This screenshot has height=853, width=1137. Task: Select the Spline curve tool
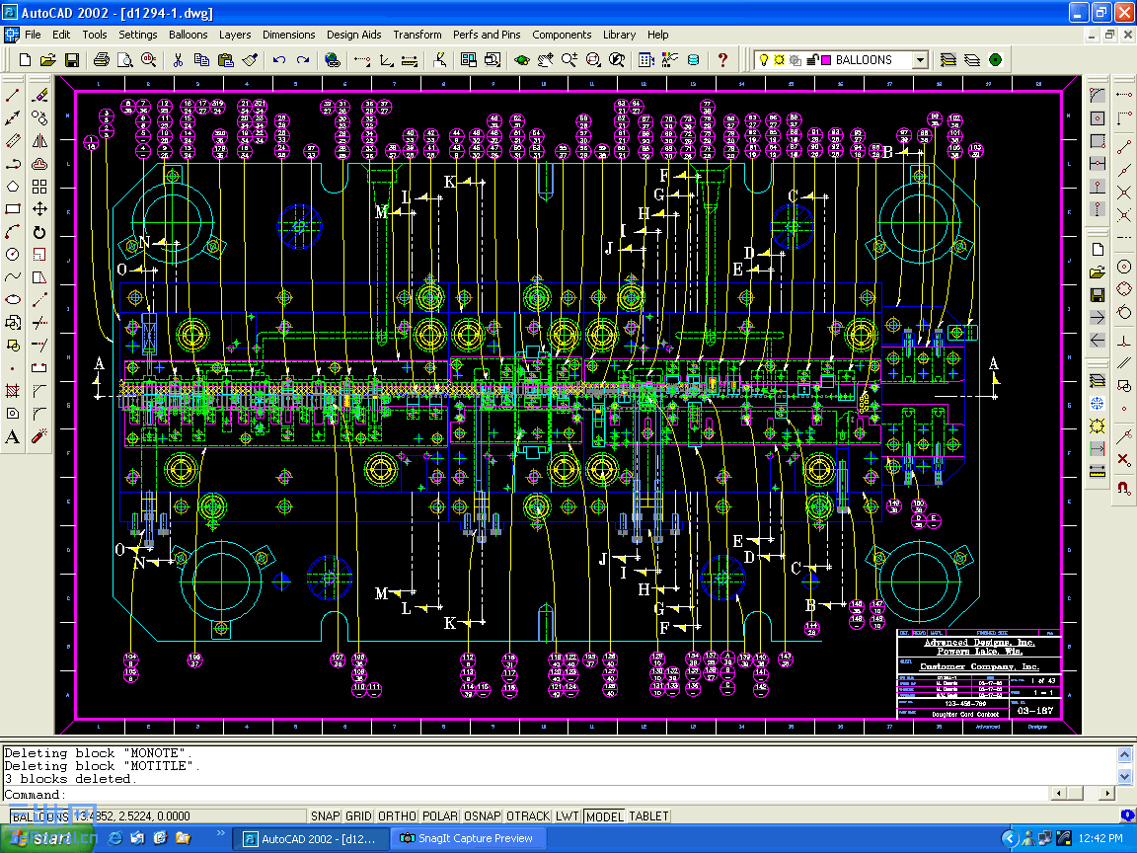[x=12, y=277]
